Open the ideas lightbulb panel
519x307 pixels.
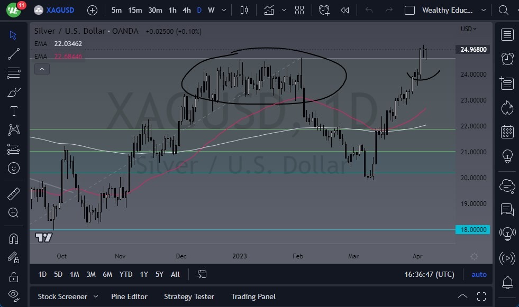[x=507, y=156]
